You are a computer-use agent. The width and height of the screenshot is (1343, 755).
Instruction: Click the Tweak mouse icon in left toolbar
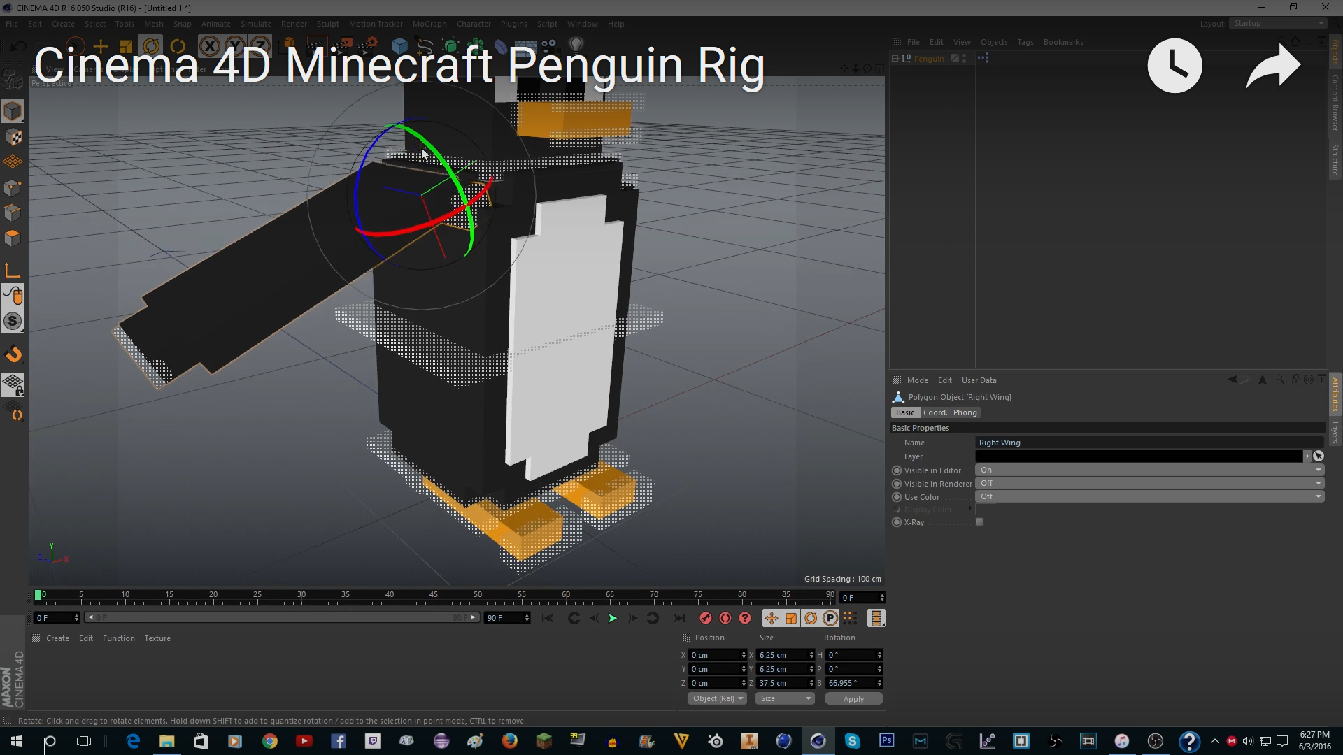pyautogui.click(x=13, y=296)
